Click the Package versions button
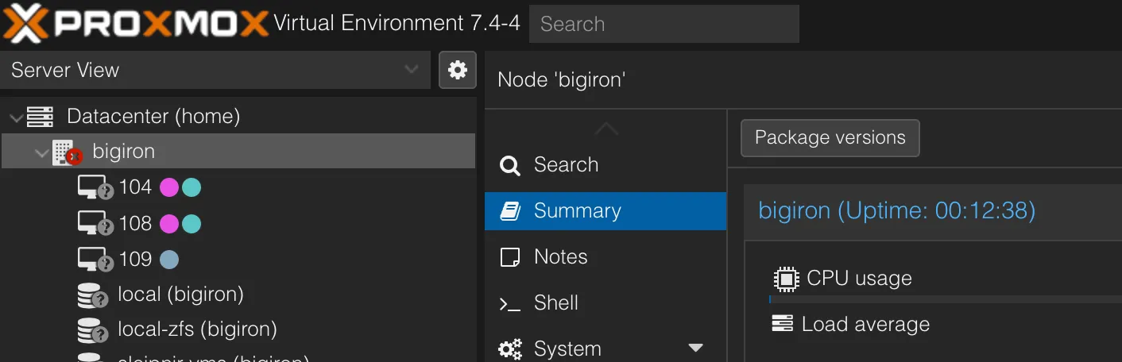This screenshot has width=1122, height=362. 830,138
